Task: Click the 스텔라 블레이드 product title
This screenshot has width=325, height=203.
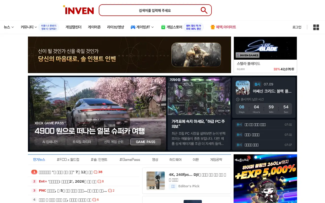Action: point(249,63)
